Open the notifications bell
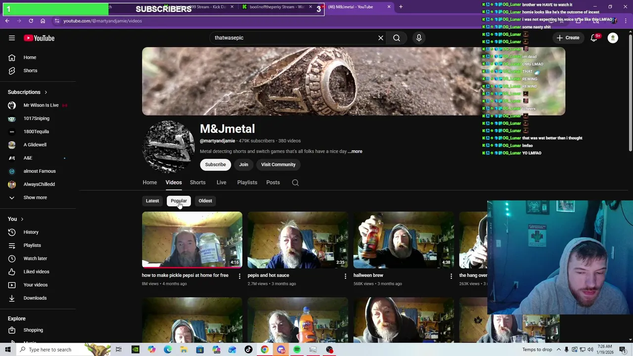This screenshot has width=633, height=356. click(594, 38)
